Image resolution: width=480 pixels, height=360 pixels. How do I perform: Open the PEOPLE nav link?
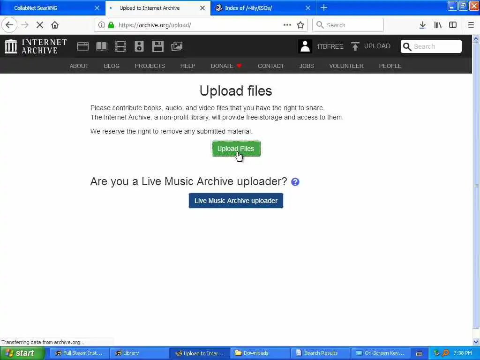(x=390, y=66)
